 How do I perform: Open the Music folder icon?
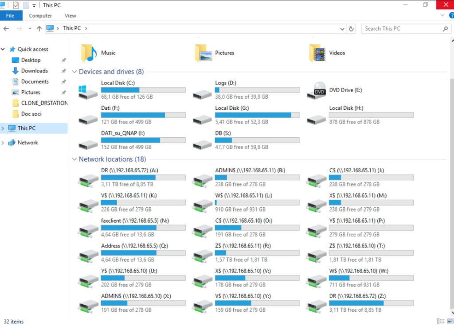89,53
